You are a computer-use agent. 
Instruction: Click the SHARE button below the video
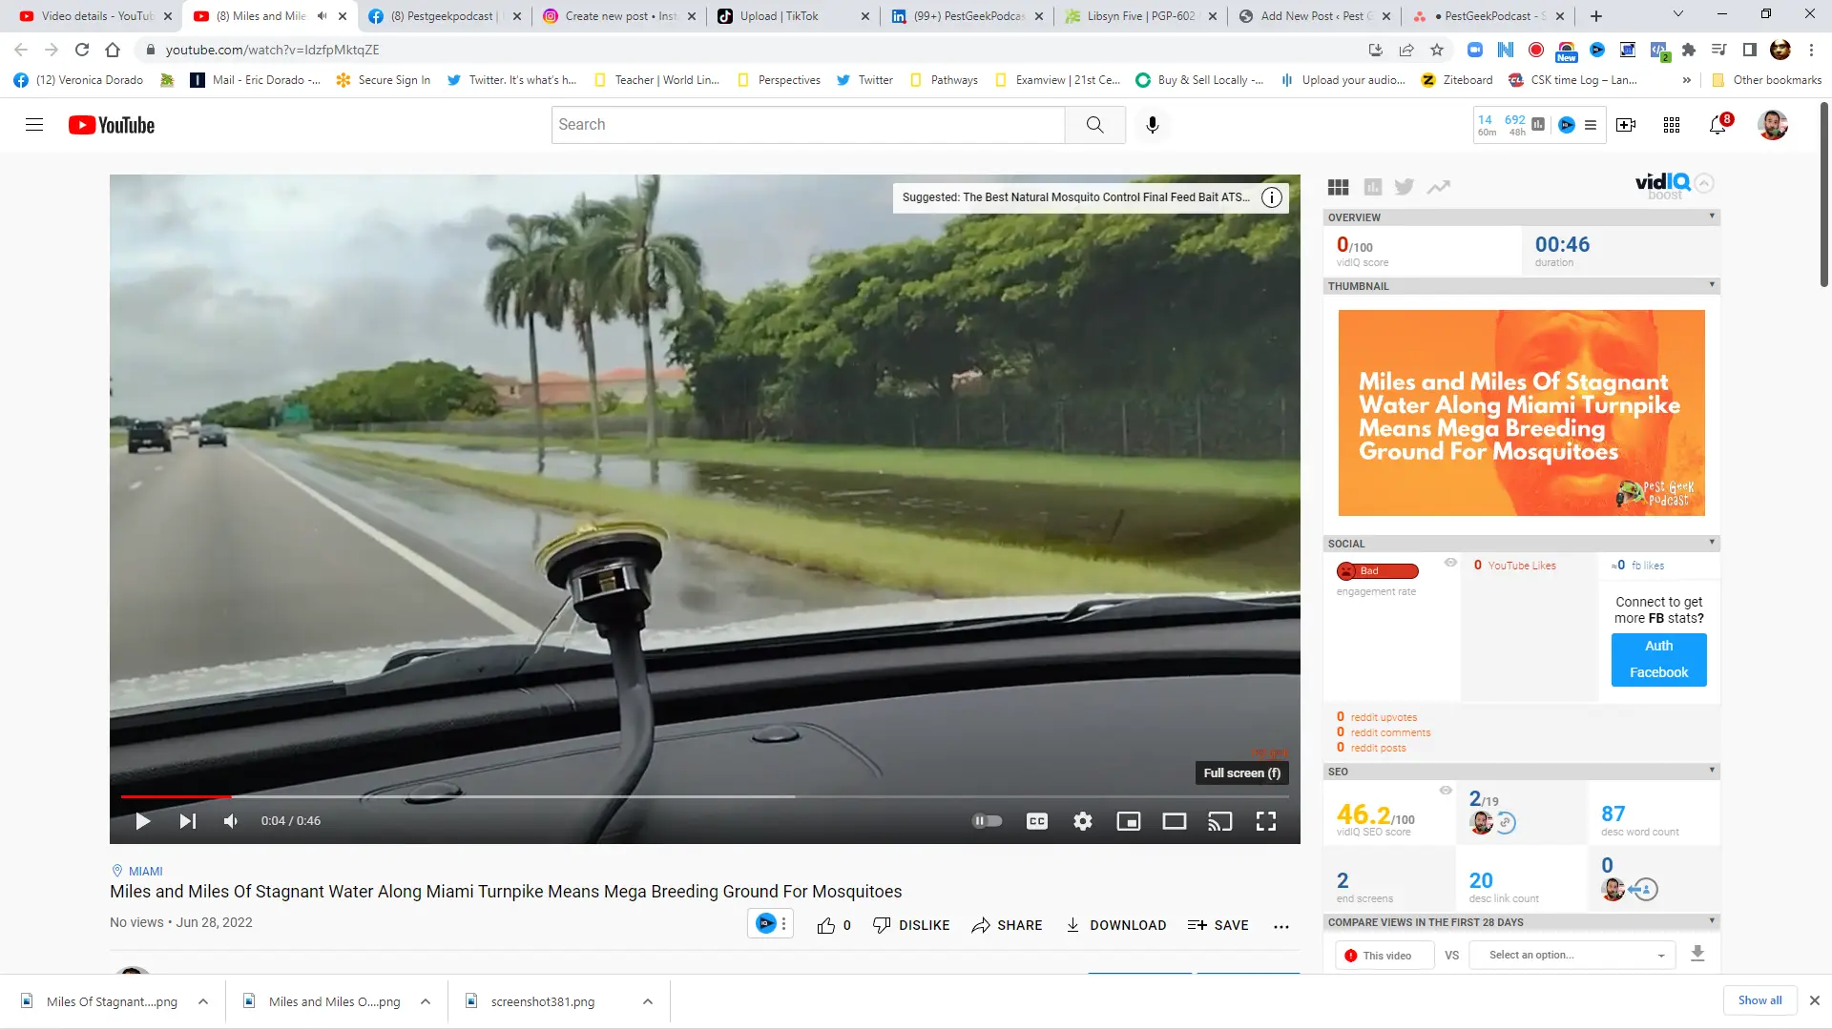click(x=1007, y=925)
